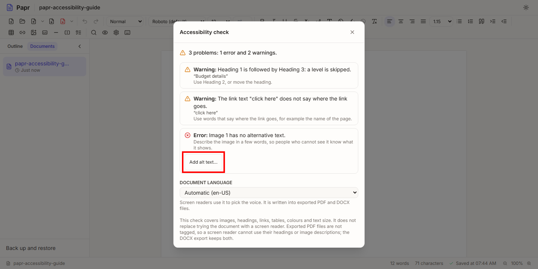The image size is (538, 269).
Task: Select align left in the toolbar
Action: click(x=390, y=21)
